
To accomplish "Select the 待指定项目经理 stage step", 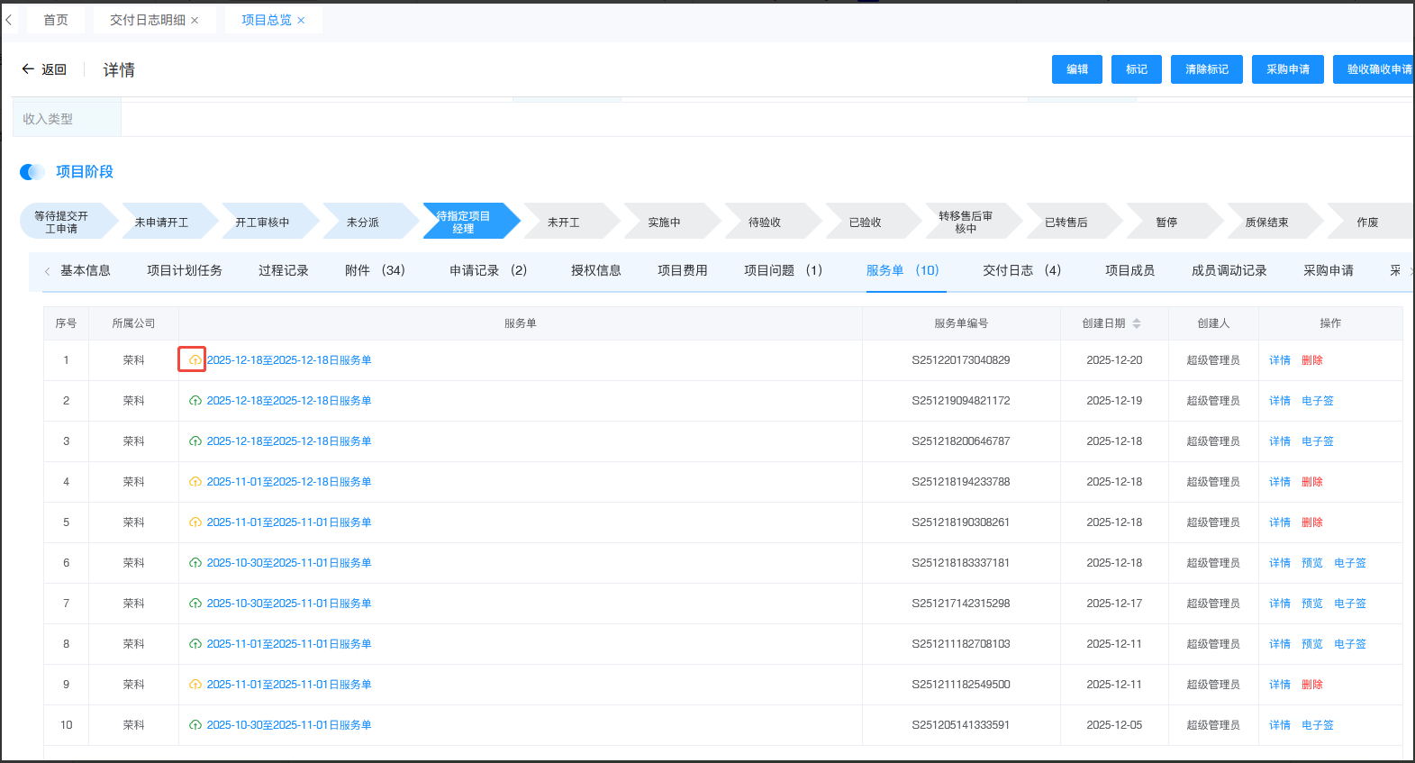I will click(x=464, y=223).
